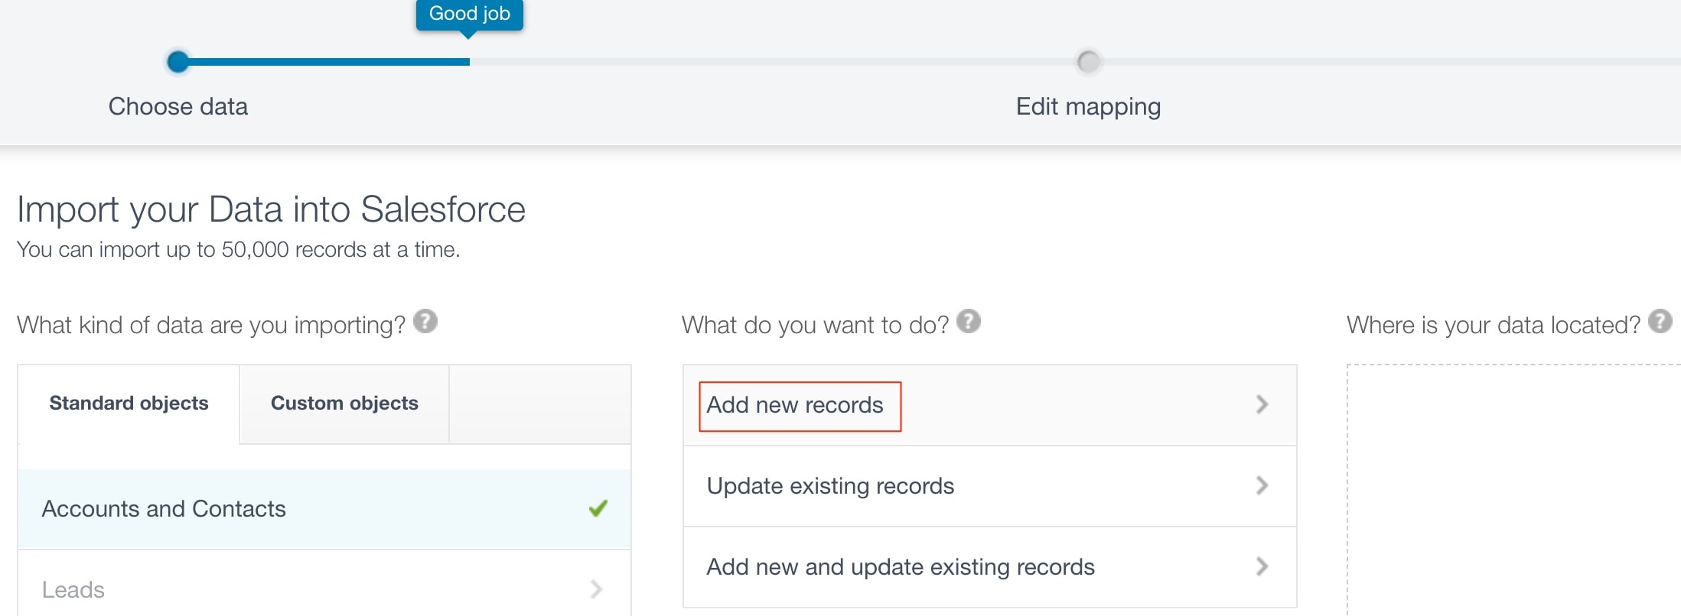Image resolution: width=1681 pixels, height=616 pixels.
Task: Click the Edit mapping step marker
Action: click(x=1088, y=62)
